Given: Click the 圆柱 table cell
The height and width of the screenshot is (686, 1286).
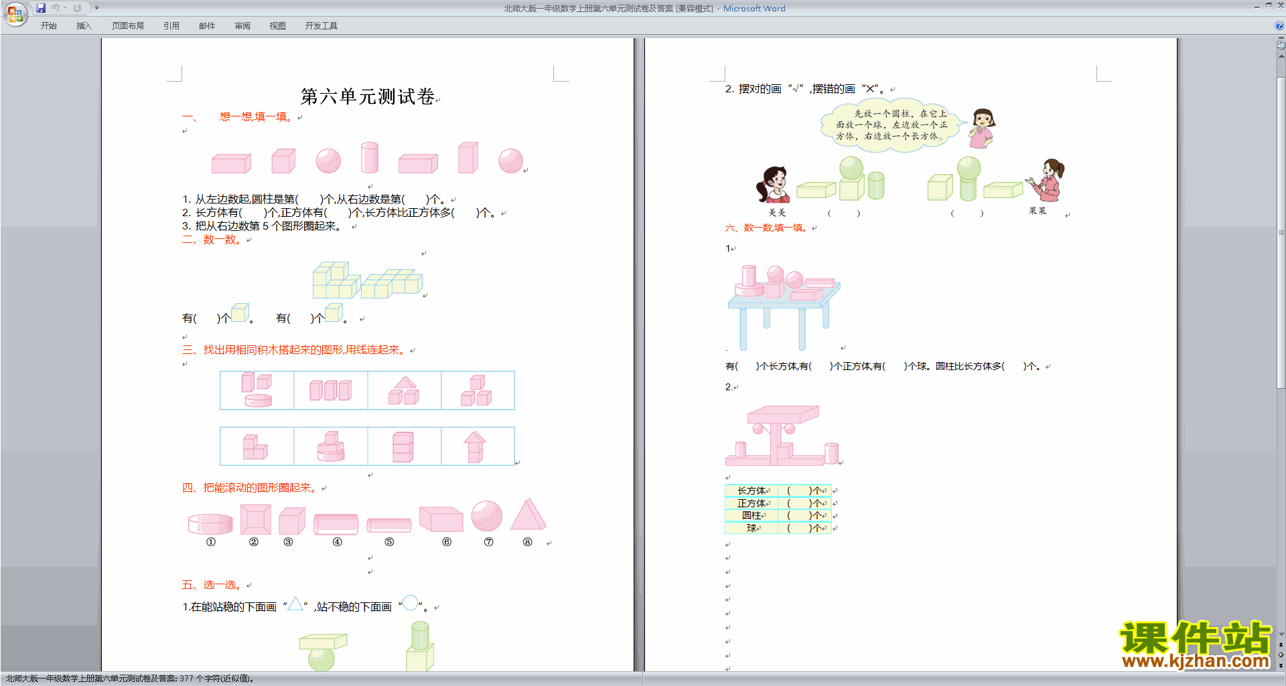Looking at the screenshot, I should click(752, 515).
